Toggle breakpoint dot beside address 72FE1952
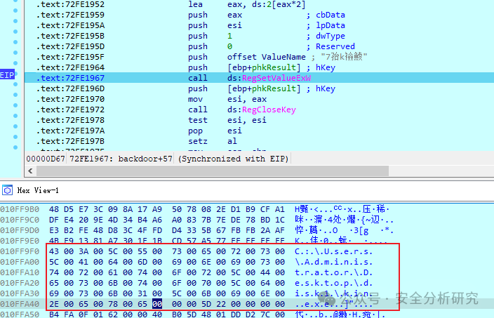The width and height of the screenshot is (494, 318). [x=15, y=11]
